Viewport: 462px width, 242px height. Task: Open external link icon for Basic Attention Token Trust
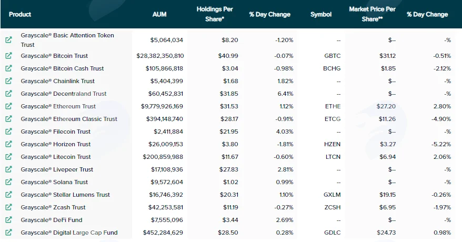[x=8, y=39]
